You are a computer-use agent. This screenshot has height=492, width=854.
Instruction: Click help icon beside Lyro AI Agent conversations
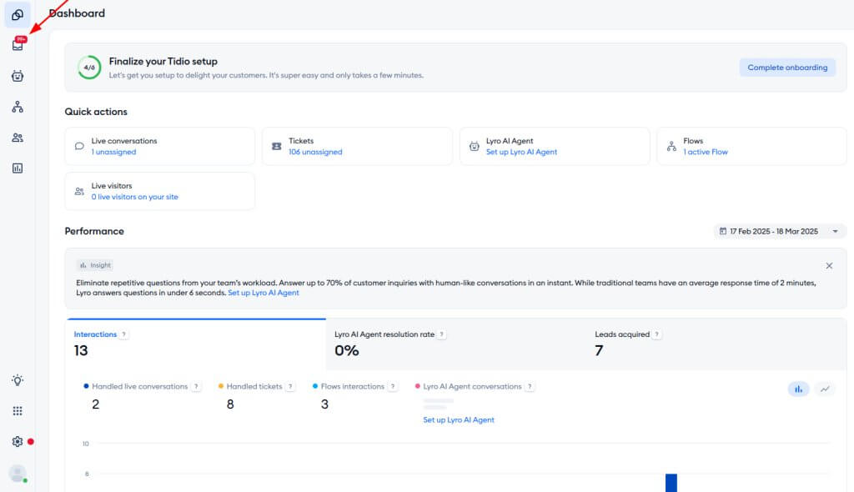coord(530,387)
